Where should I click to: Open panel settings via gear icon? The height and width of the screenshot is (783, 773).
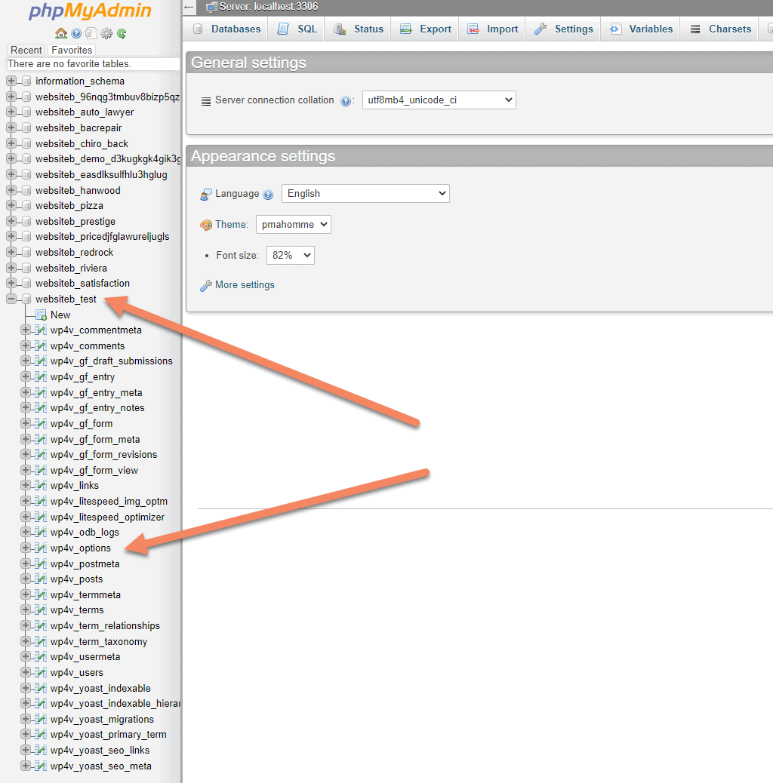coord(106,34)
